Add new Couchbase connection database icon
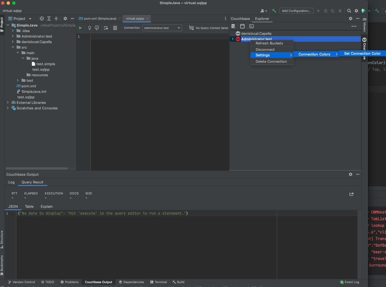 click(x=233, y=26)
